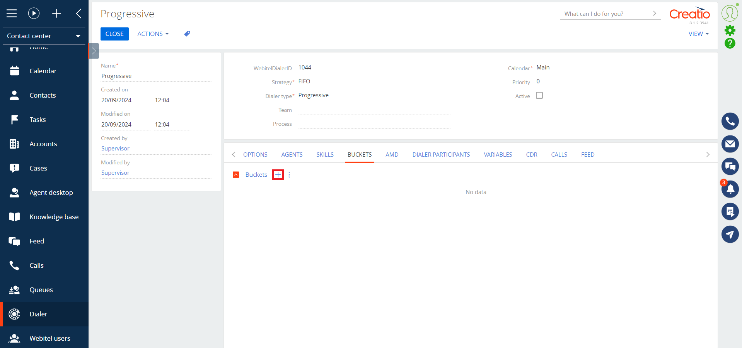742x348 pixels.
Task: Open the Accounts section
Action: coord(44,144)
